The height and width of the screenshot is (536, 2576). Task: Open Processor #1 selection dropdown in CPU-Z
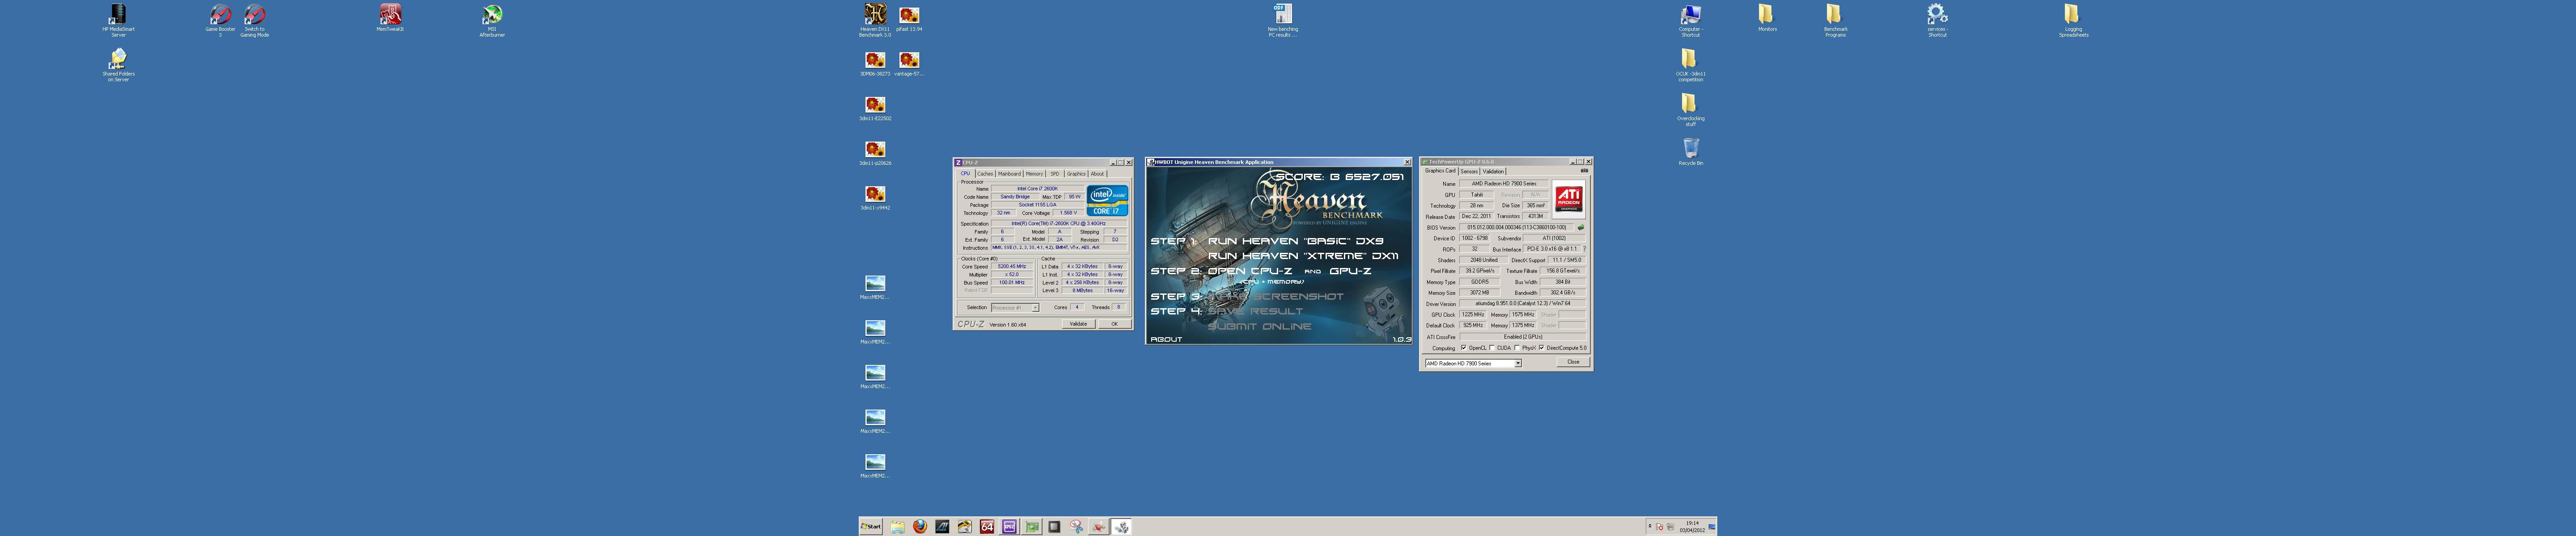1015,307
